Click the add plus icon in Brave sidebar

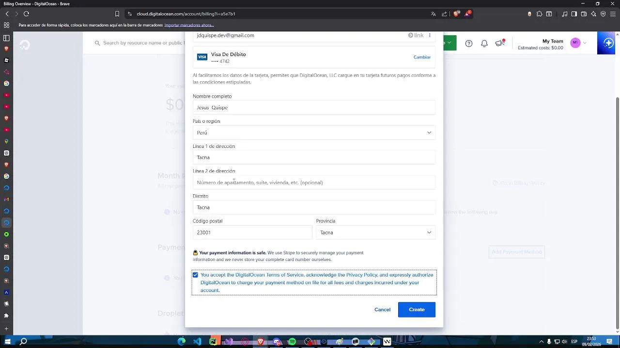[6, 329]
